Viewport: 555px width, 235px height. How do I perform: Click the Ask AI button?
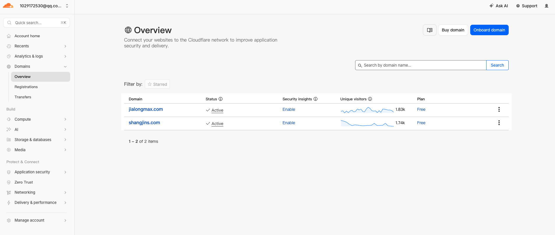point(498,6)
